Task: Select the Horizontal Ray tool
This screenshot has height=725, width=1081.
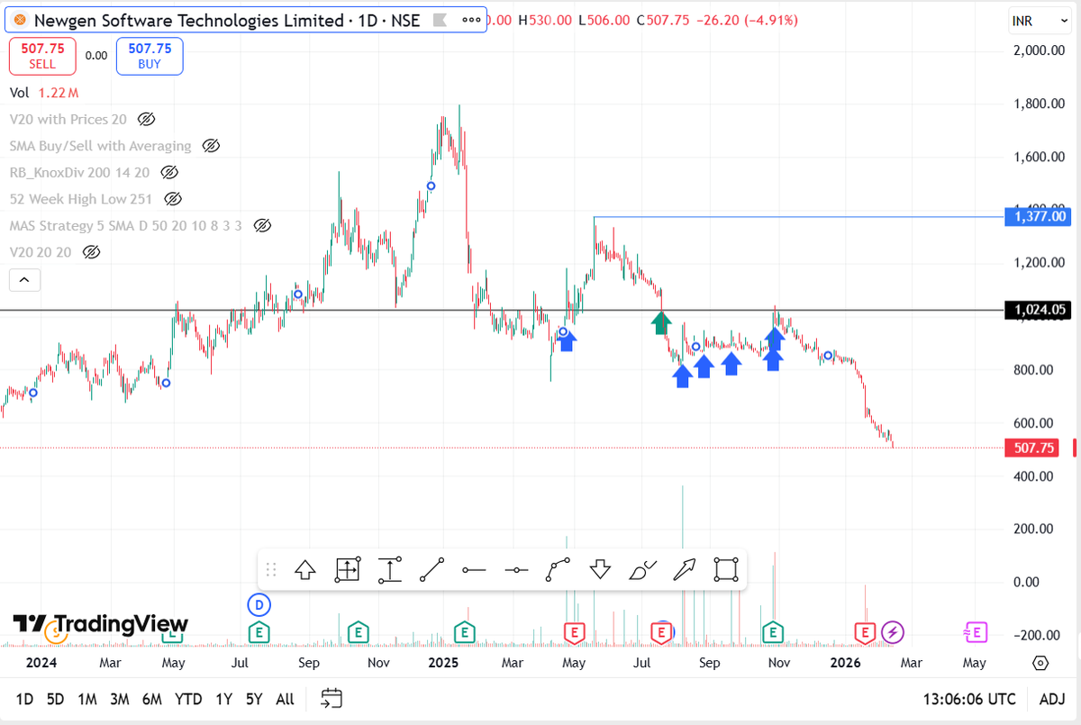Action: click(475, 569)
